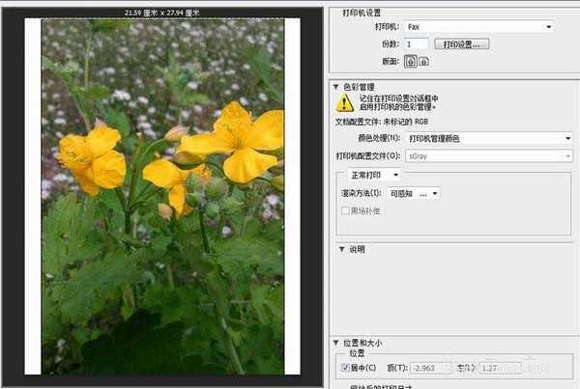Open the 打印机 Fax dropdown
Viewport: 580px width, 389px height.
(488, 27)
